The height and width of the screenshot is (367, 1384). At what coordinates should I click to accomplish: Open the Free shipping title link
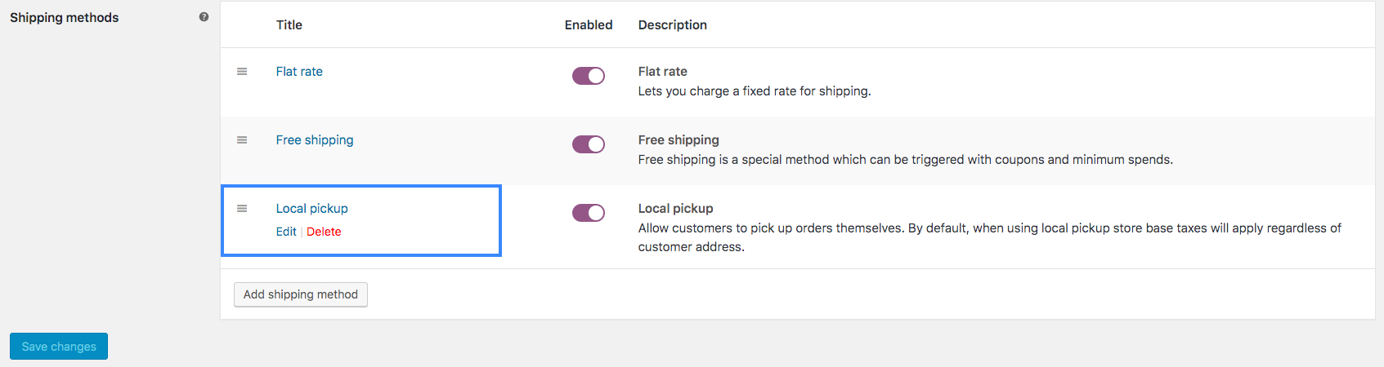(x=315, y=140)
